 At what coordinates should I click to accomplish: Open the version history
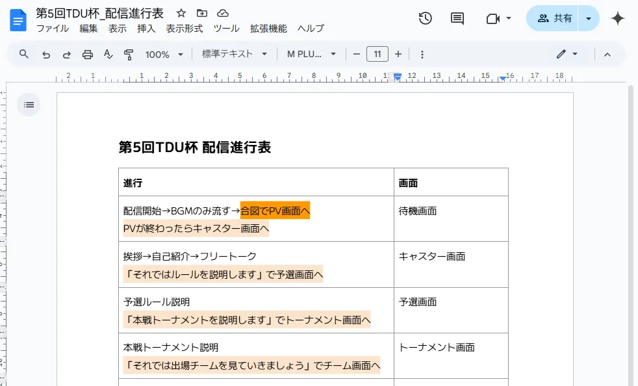[426, 19]
